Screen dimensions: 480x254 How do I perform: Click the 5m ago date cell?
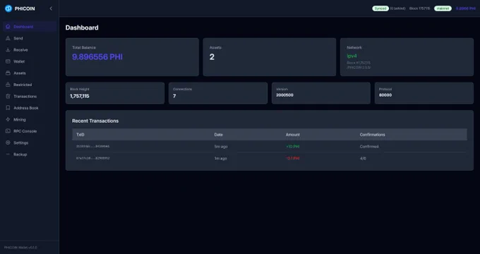(221, 147)
